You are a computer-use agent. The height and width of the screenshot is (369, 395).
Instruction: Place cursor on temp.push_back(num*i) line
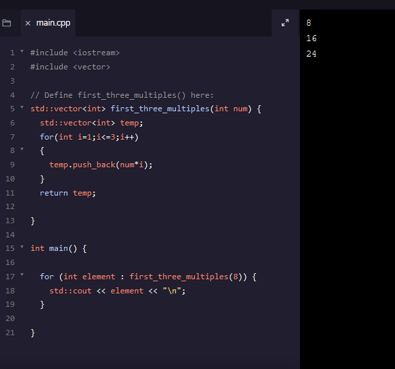pyautogui.click(x=101, y=165)
